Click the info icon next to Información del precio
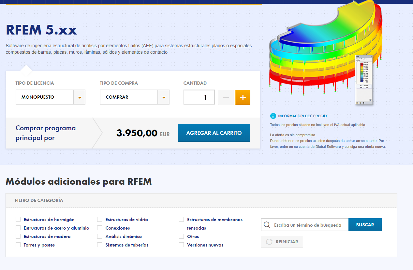Image resolution: width=413 pixels, height=270 pixels. pyautogui.click(x=273, y=116)
